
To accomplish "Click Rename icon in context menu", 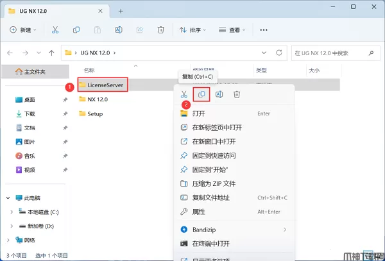I will (x=219, y=94).
